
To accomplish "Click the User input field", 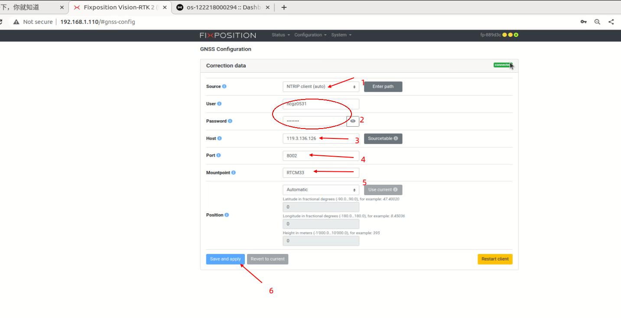I will (321, 104).
